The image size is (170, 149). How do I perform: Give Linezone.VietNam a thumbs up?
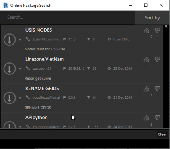click(x=146, y=60)
